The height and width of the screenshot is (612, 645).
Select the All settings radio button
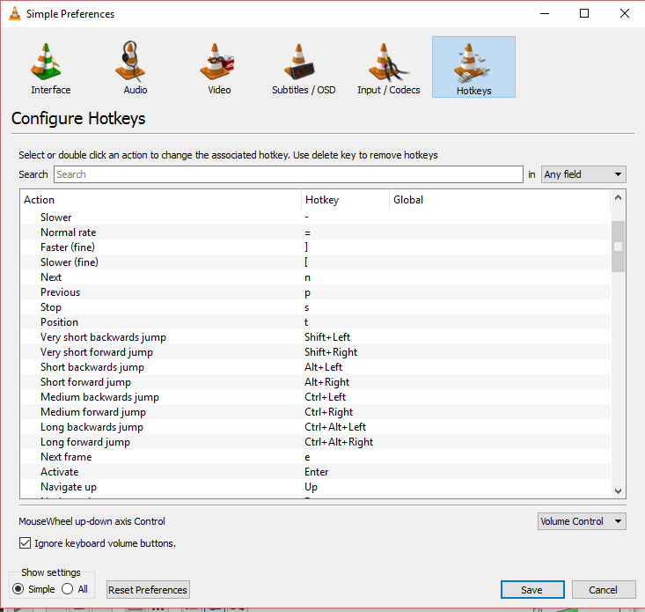coord(67,589)
